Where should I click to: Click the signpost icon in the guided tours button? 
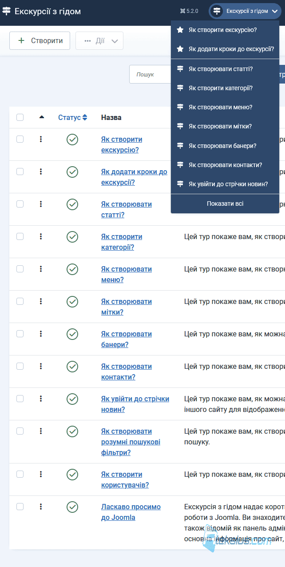pyautogui.click(x=217, y=11)
